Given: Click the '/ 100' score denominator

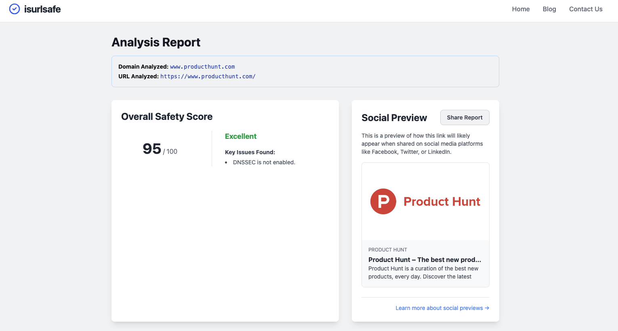Looking at the screenshot, I should [x=170, y=151].
